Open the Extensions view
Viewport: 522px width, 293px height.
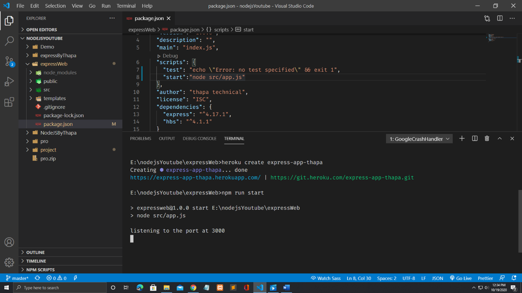[9, 102]
